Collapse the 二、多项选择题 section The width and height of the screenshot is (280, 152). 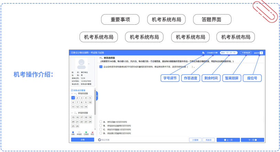[72, 113]
